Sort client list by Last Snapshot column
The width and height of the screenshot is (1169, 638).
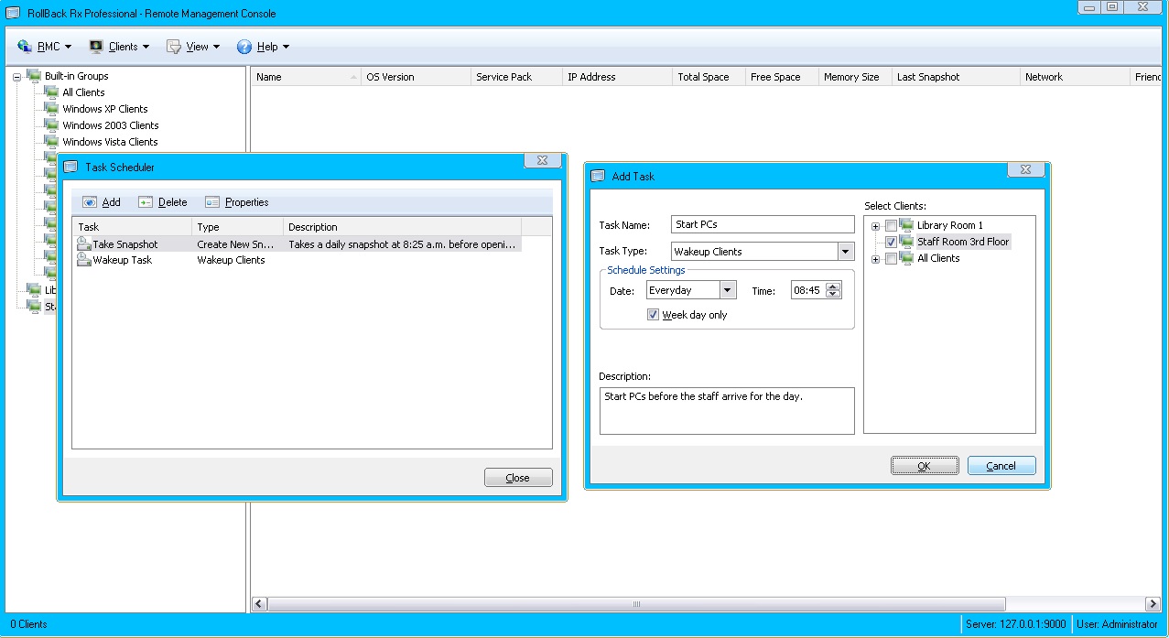956,77
